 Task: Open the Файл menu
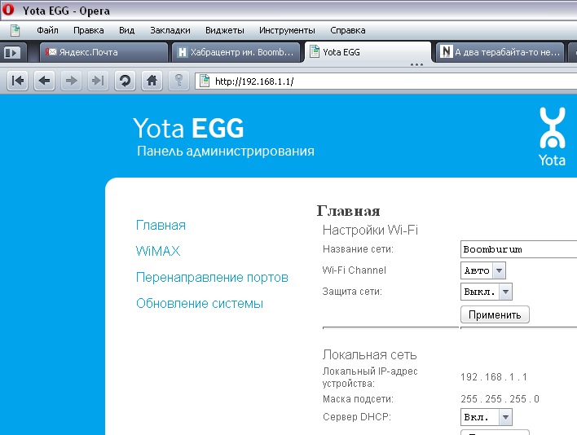click(x=47, y=30)
